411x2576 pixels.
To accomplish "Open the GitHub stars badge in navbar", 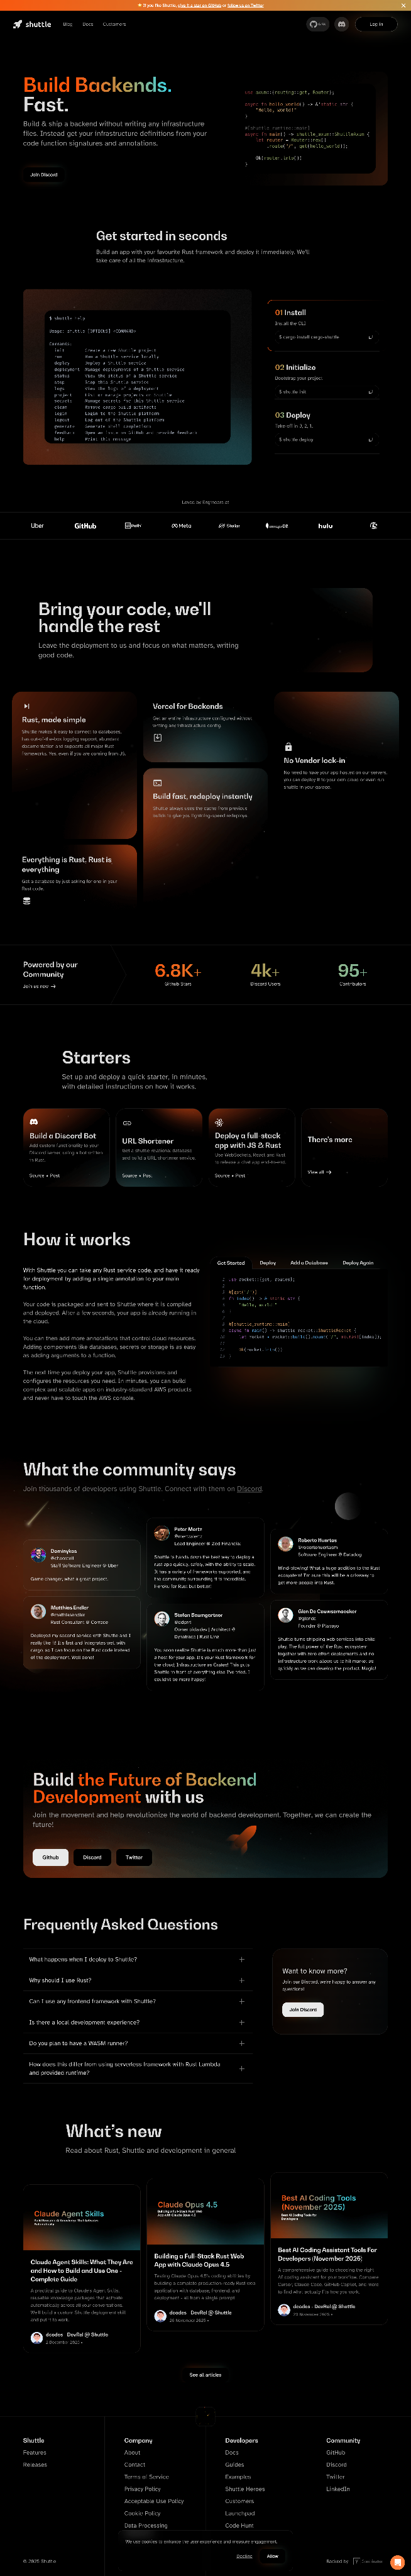I will click(x=317, y=24).
